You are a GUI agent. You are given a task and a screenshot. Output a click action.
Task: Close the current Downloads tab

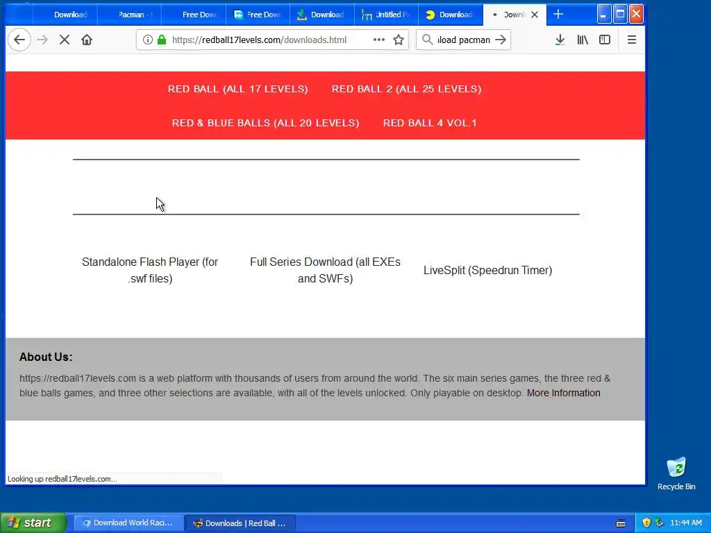[535, 15]
